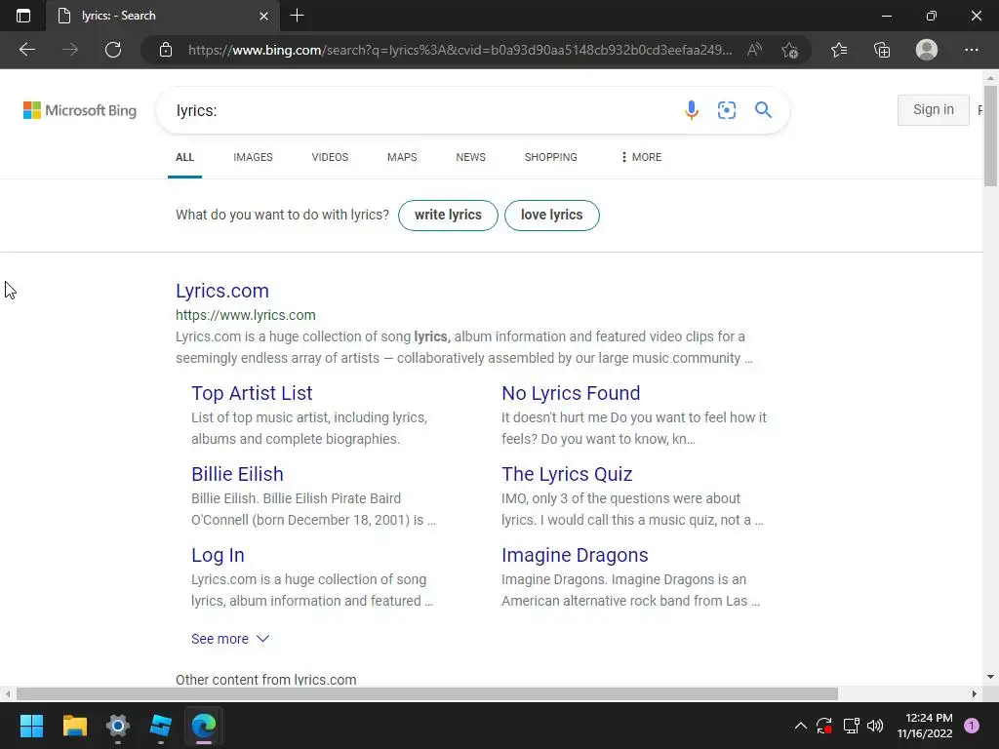This screenshot has height=749, width=999.
Task: Click the https://www.lyrics.com URL
Action: coord(245,315)
